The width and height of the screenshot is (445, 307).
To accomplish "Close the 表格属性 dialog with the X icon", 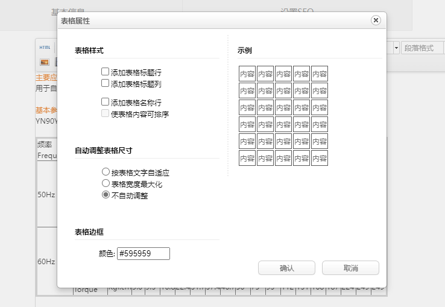I will [x=376, y=21].
